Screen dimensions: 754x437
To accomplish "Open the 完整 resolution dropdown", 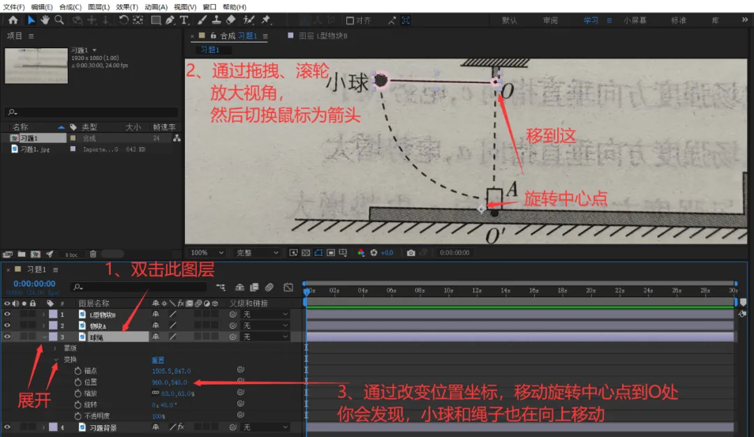I will 257,253.
